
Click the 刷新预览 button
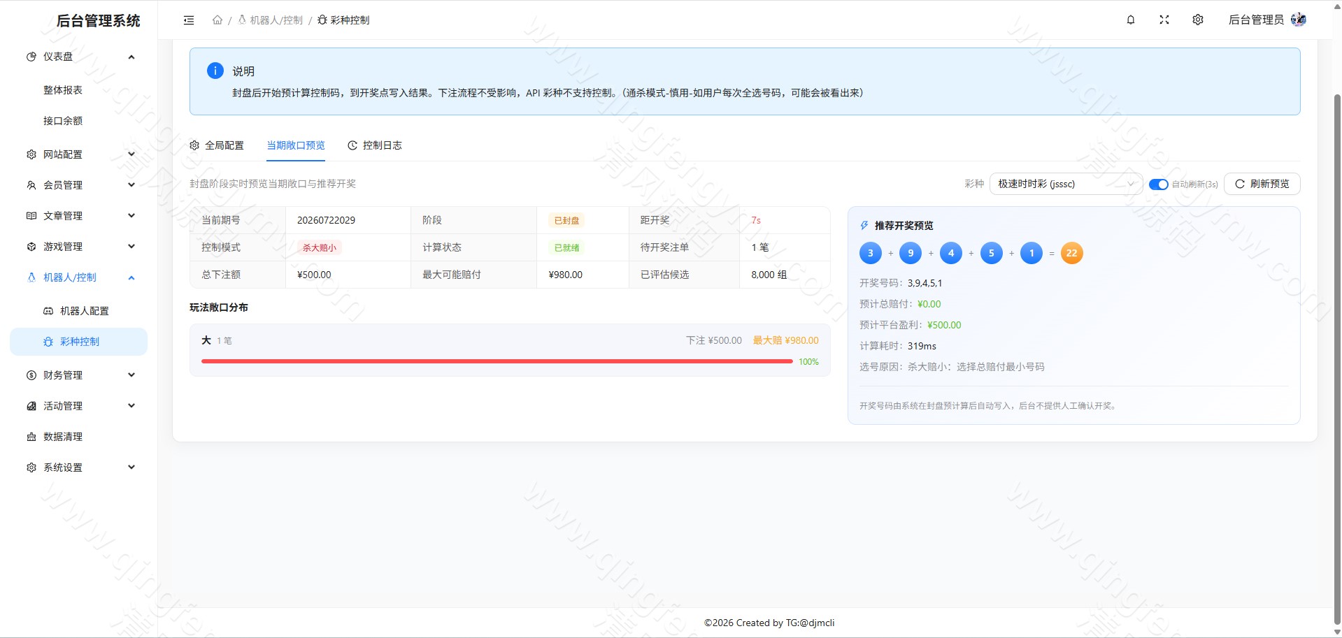pyautogui.click(x=1262, y=184)
